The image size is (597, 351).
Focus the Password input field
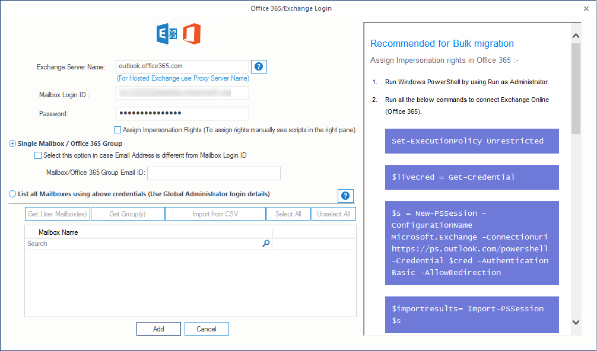click(x=182, y=113)
